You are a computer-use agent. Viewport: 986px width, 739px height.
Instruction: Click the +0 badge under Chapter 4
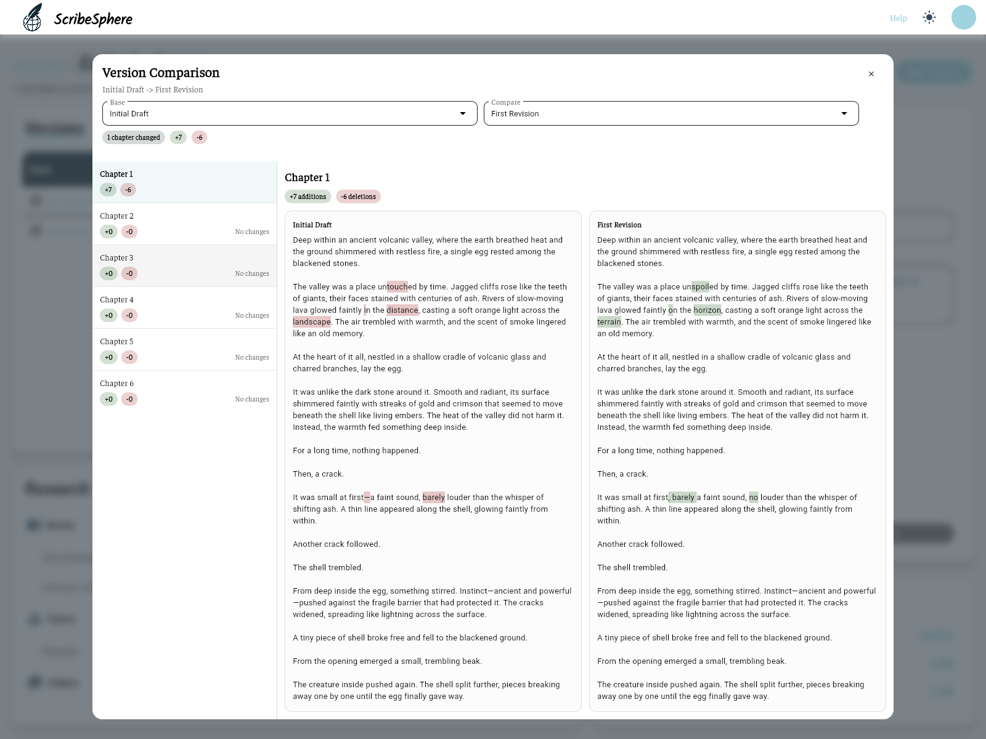tap(108, 315)
